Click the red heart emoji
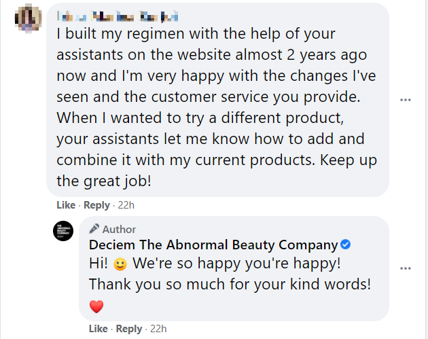 (x=96, y=306)
